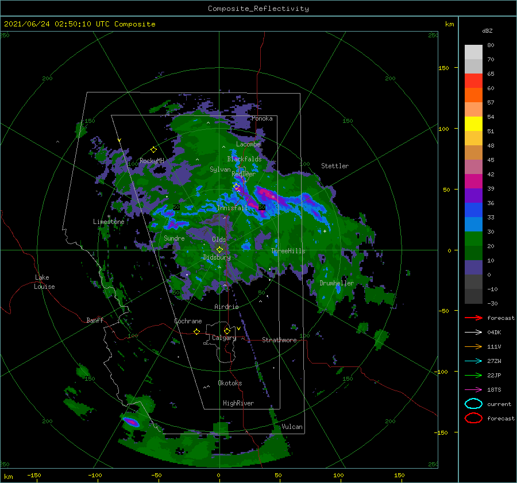
Task: Click the red forecast ellipse icon
Action: pos(473,418)
